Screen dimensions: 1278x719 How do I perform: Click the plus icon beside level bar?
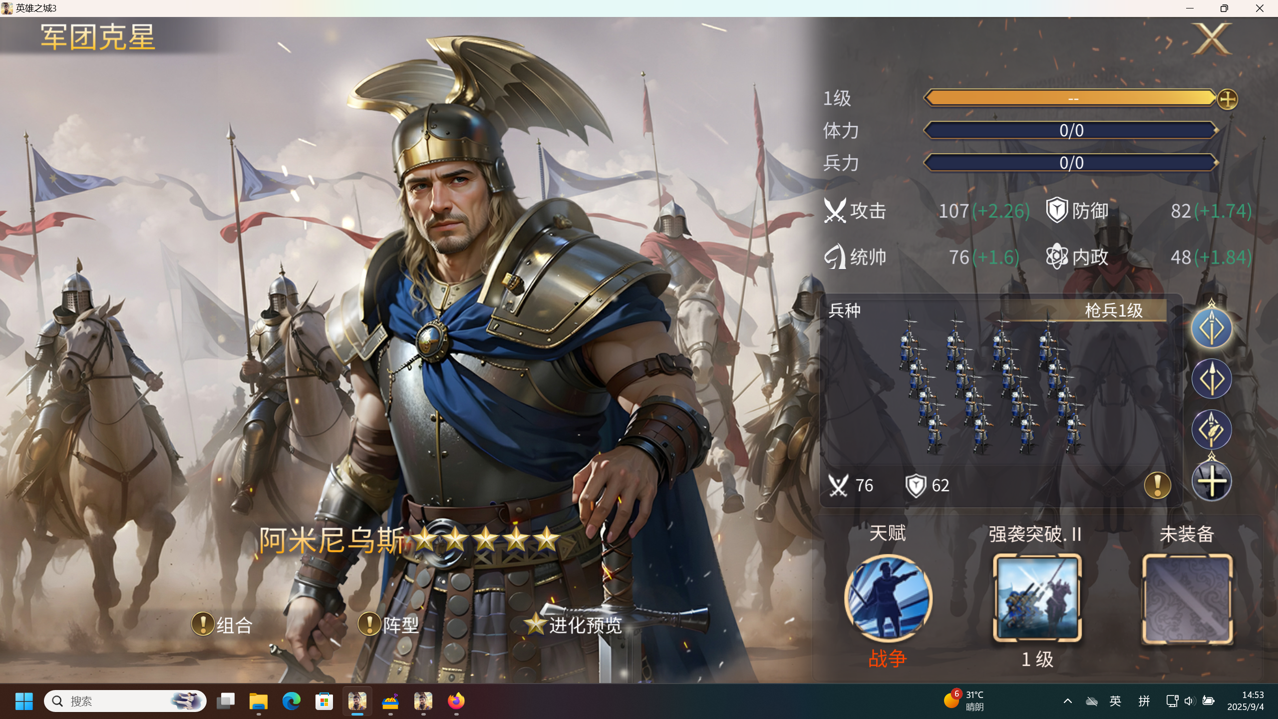coord(1227,99)
